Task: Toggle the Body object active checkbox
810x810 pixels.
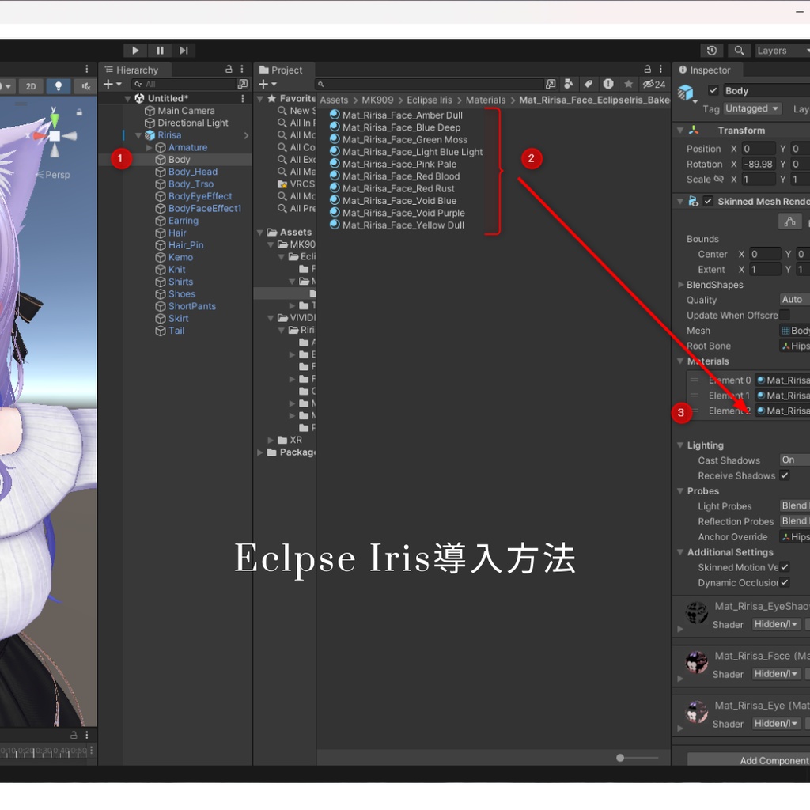Action: coord(713,90)
